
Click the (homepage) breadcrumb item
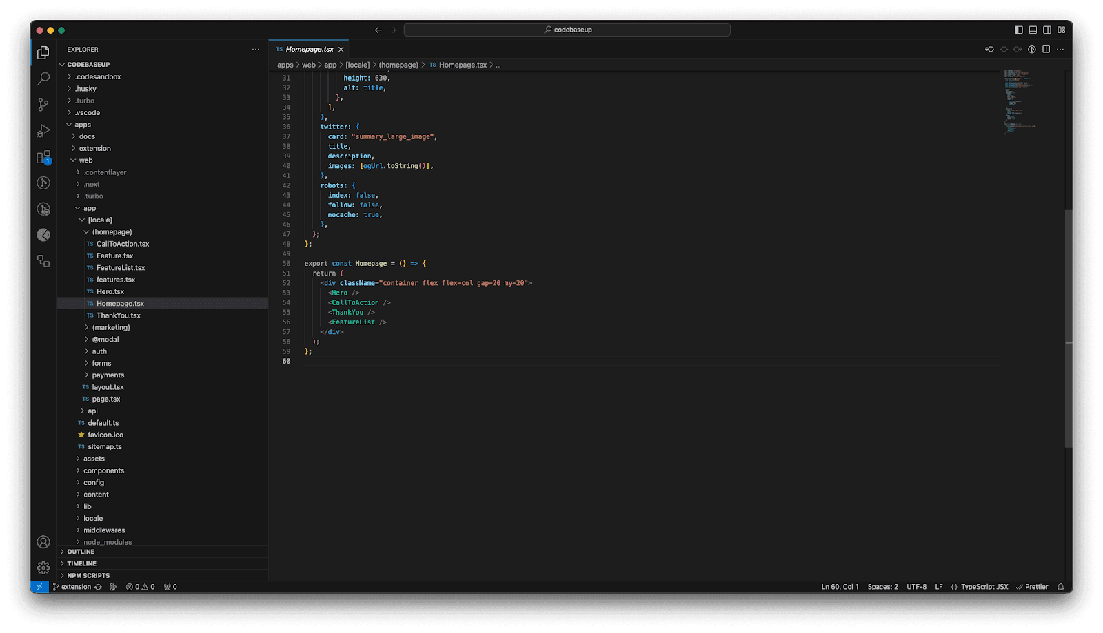[x=398, y=65]
